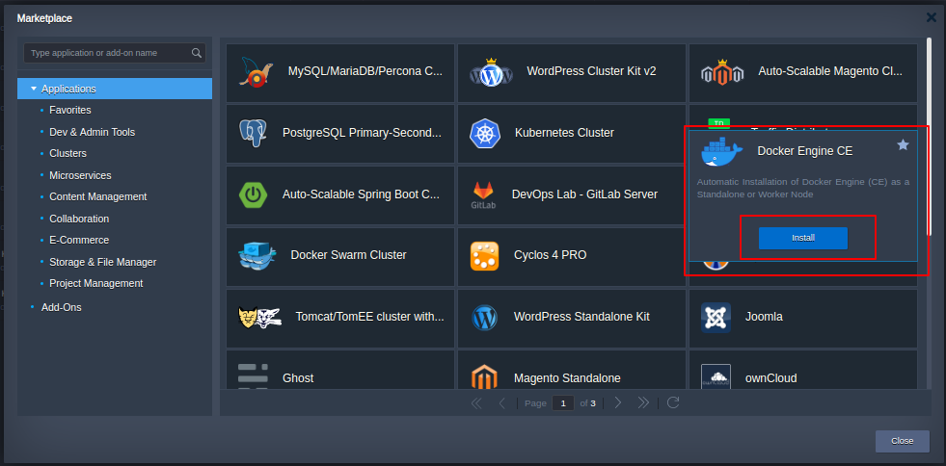Go to the next page arrow

click(x=618, y=402)
